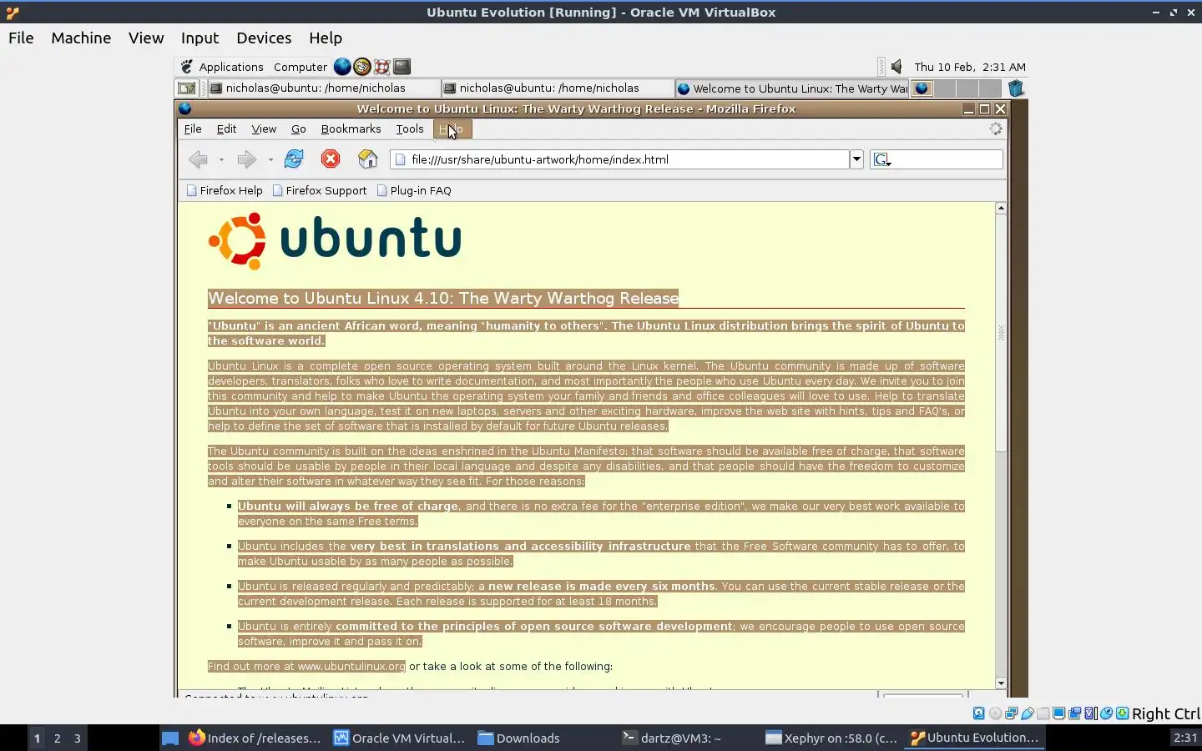Viewport: 1202px width, 751px height.
Task: Click the host taskbar show-desktop icon
Action: pos(170,738)
